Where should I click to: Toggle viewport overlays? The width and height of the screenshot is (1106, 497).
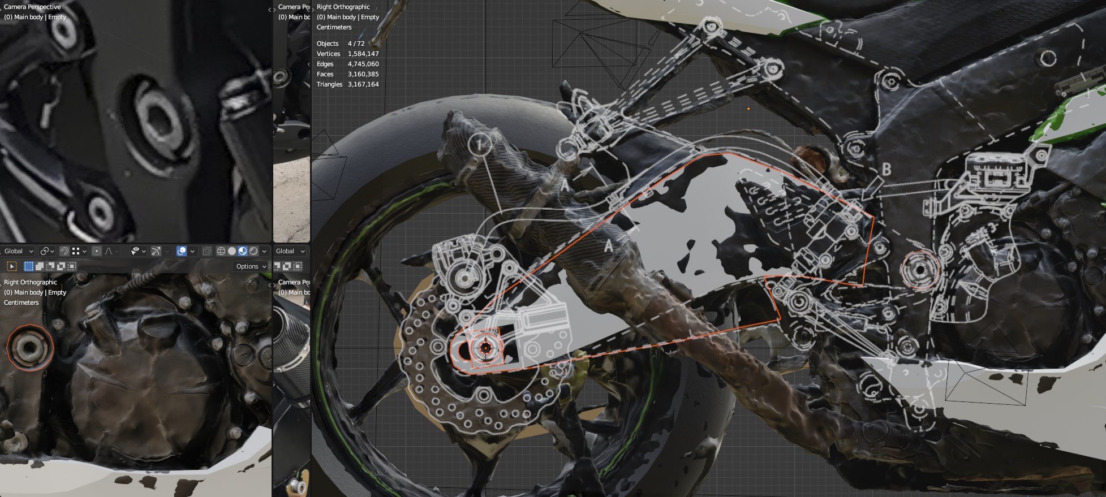click(182, 251)
